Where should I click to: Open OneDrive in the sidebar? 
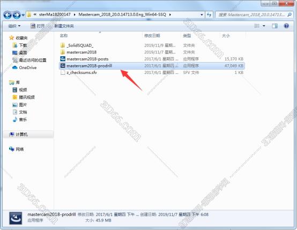pyautogui.click(x=25, y=67)
